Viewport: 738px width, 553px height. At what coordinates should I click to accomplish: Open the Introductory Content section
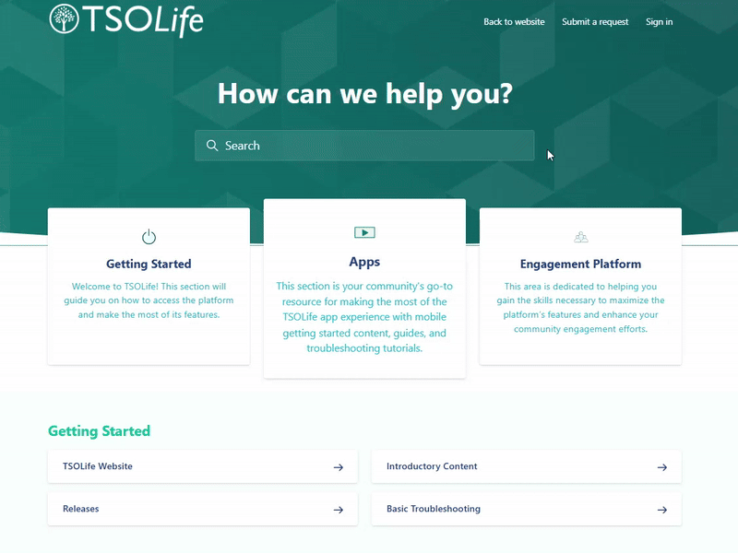point(527,466)
